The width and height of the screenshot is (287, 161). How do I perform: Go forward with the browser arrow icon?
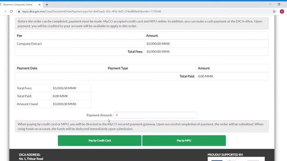point(5,11)
